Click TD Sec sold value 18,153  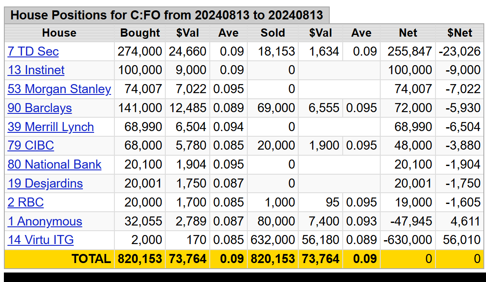[277, 51]
